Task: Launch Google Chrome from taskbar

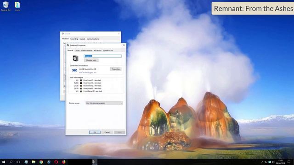Action: click(41, 162)
